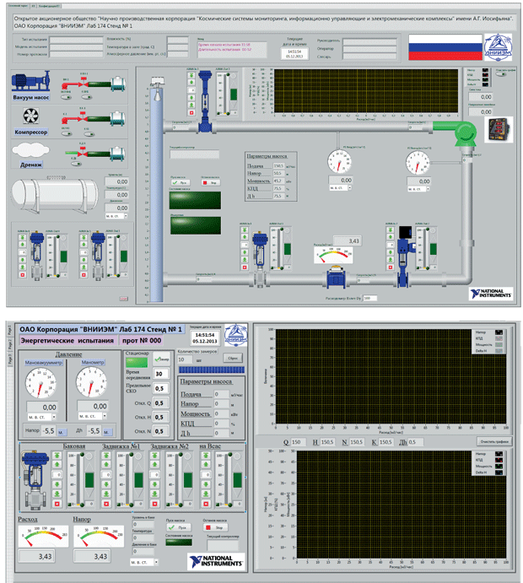This screenshot has width=523, height=583.
Task: Open the unit dropdown next to Дh -5,5
Action: click(x=106, y=432)
